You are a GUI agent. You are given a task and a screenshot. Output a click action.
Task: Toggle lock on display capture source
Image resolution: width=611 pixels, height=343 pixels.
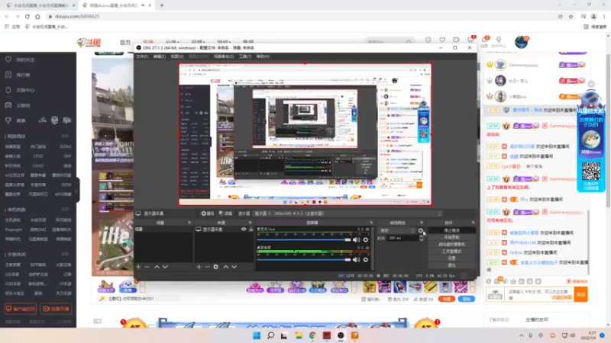pos(251,229)
